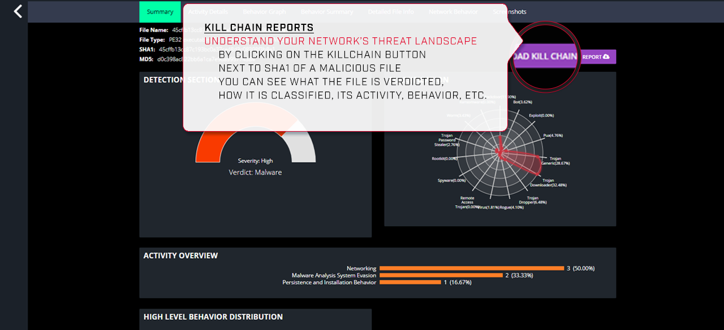Click the High Level Behavior Distribution heading
The image size is (724, 330).
(213, 316)
